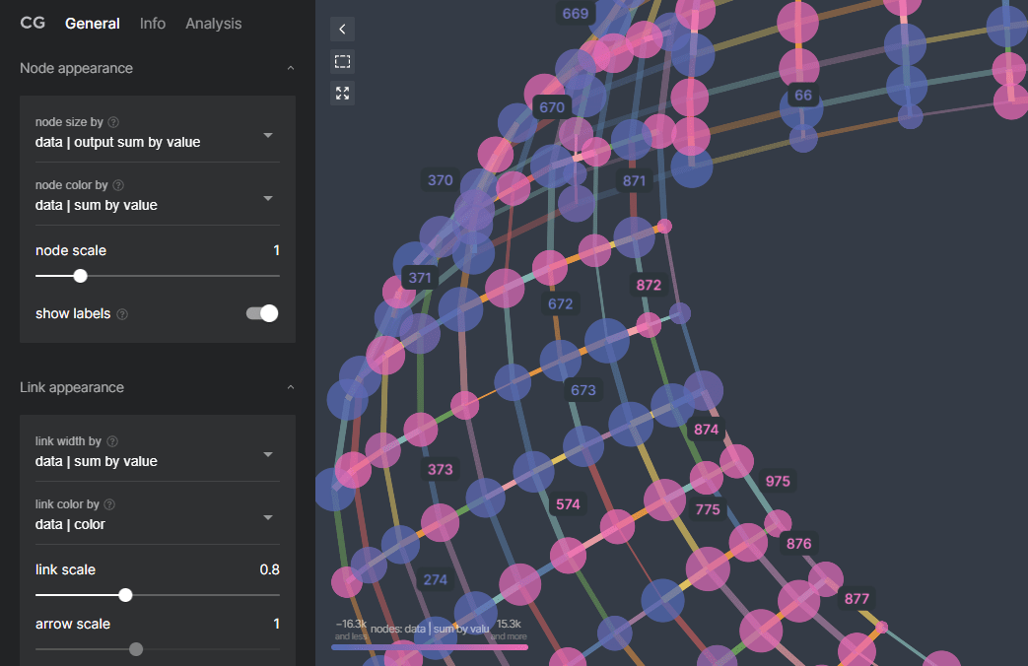Open the node size by dropdown
Screen dimensions: 1028x666
coord(268,135)
